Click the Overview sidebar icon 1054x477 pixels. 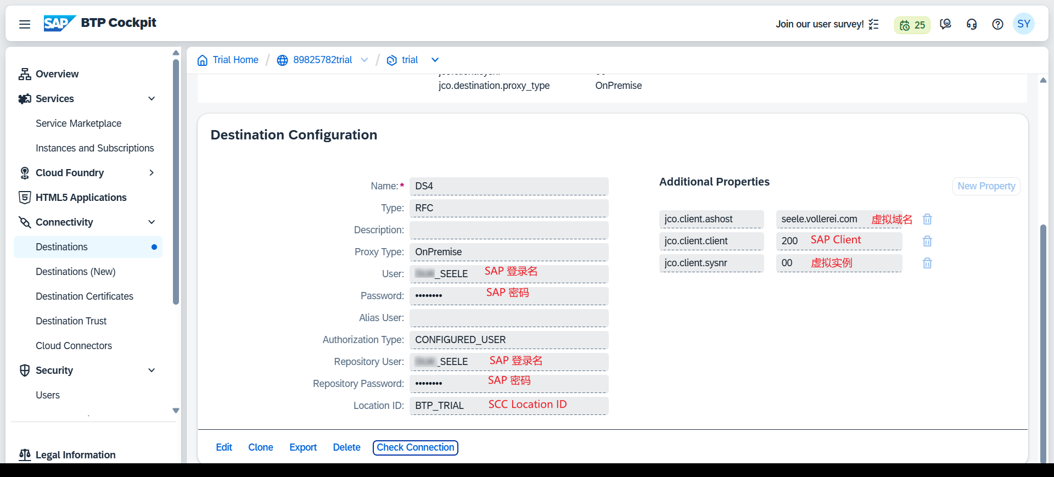coord(25,74)
